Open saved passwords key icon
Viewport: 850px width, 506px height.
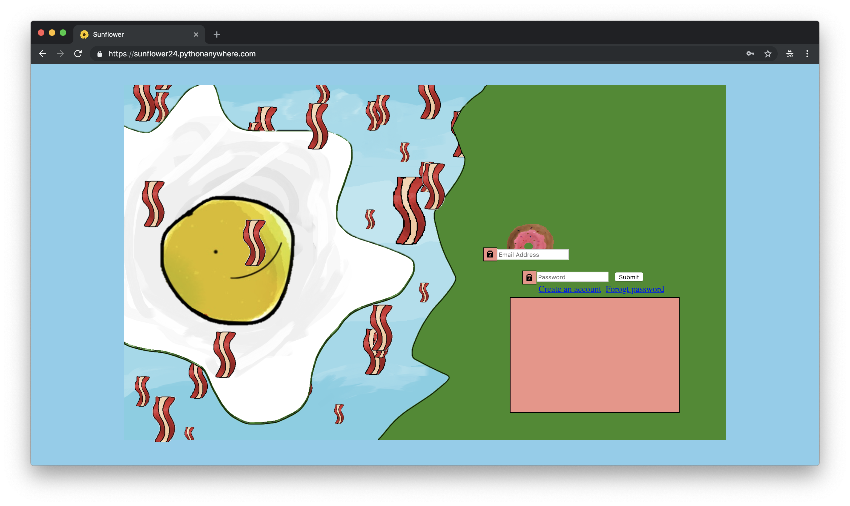(x=750, y=54)
